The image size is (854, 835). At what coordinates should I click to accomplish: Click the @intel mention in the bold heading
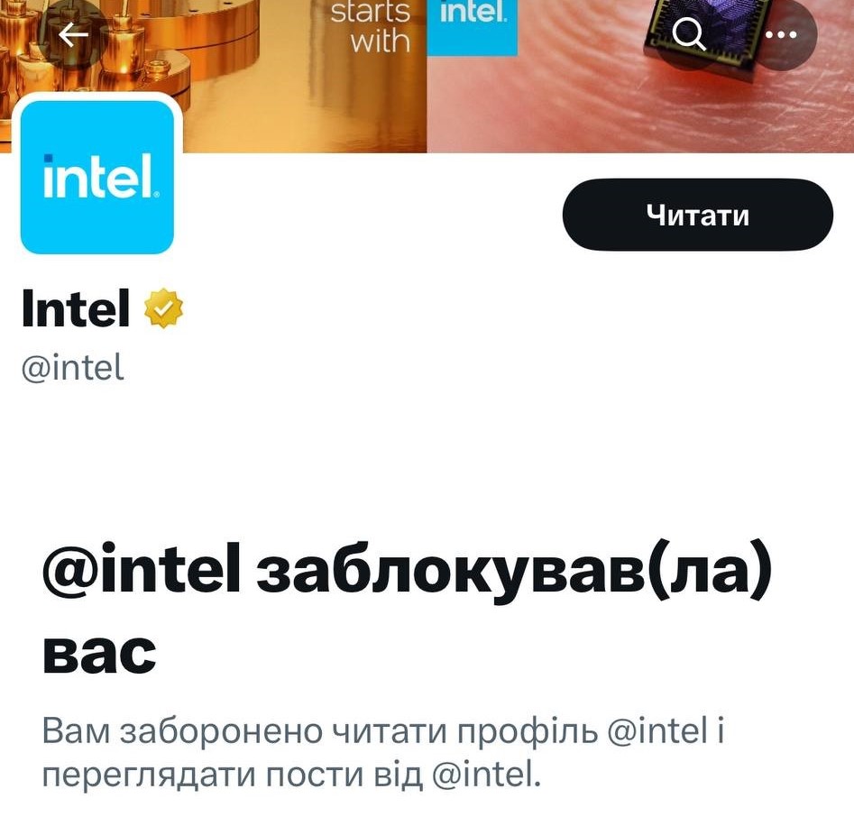click(x=141, y=569)
